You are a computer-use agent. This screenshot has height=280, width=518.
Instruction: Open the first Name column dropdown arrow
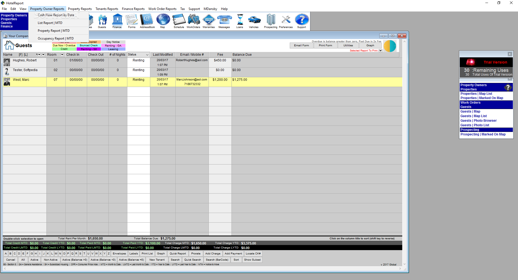pos(39,55)
